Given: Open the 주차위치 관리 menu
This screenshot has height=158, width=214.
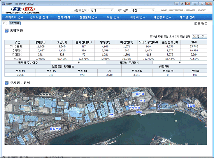Looking at the screenshot, I should tap(14, 17).
